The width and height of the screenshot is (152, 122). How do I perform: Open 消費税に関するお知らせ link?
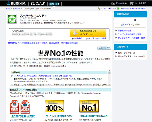pyautogui.click(x=138, y=9)
